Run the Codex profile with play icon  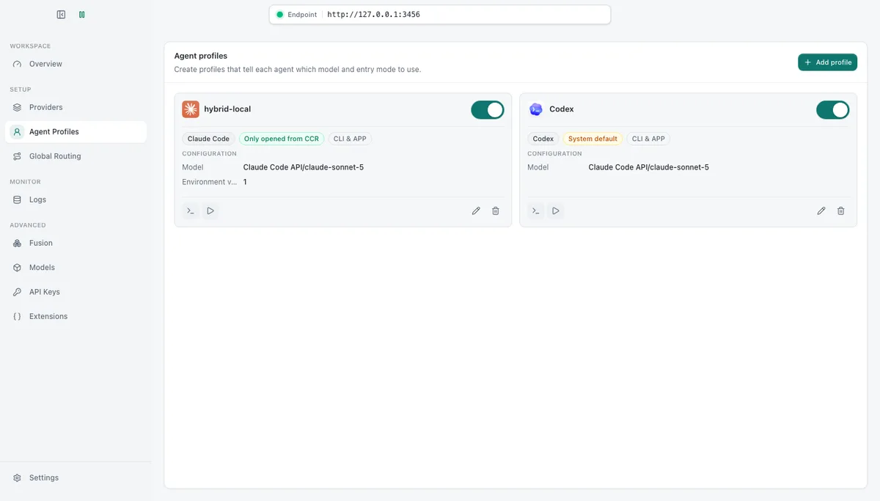[x=556, y=211]
